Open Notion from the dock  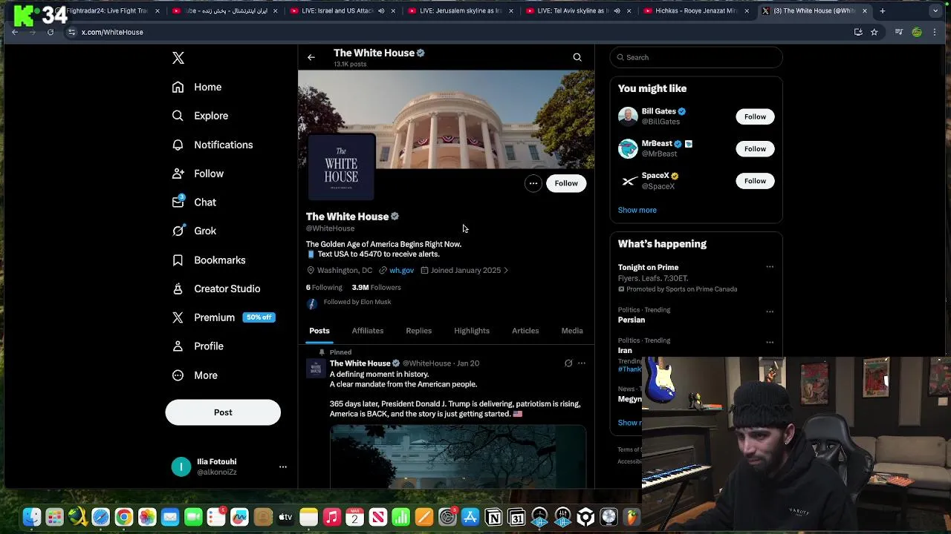tap(493, 517)
